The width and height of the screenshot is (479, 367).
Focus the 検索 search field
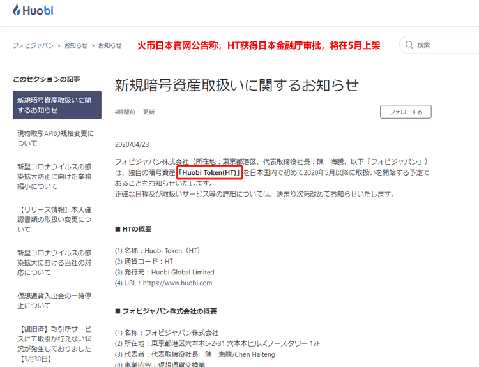[x=439, y=45]
